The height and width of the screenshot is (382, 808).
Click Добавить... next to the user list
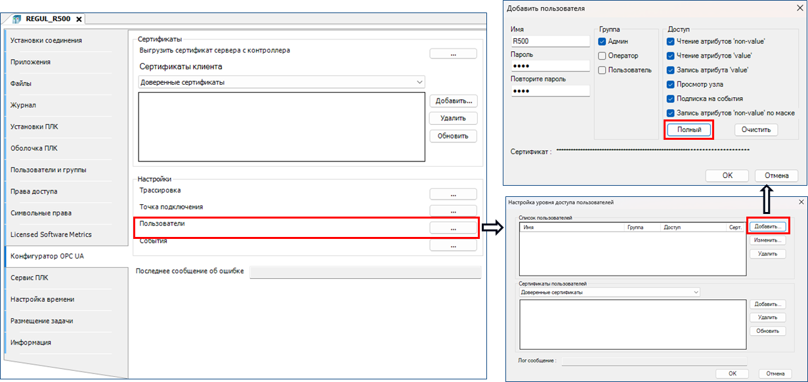click(768, 226)
